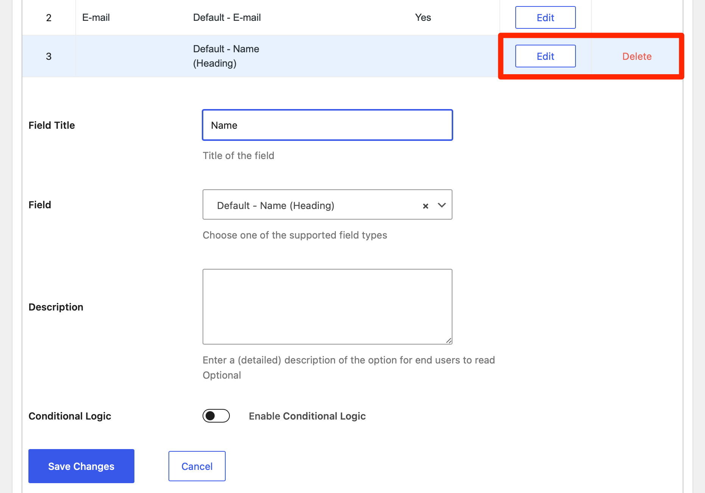Toggle the Enable Conditional Logic switch
Viewport: 705px width, 493px height.
tap(216, 416)
